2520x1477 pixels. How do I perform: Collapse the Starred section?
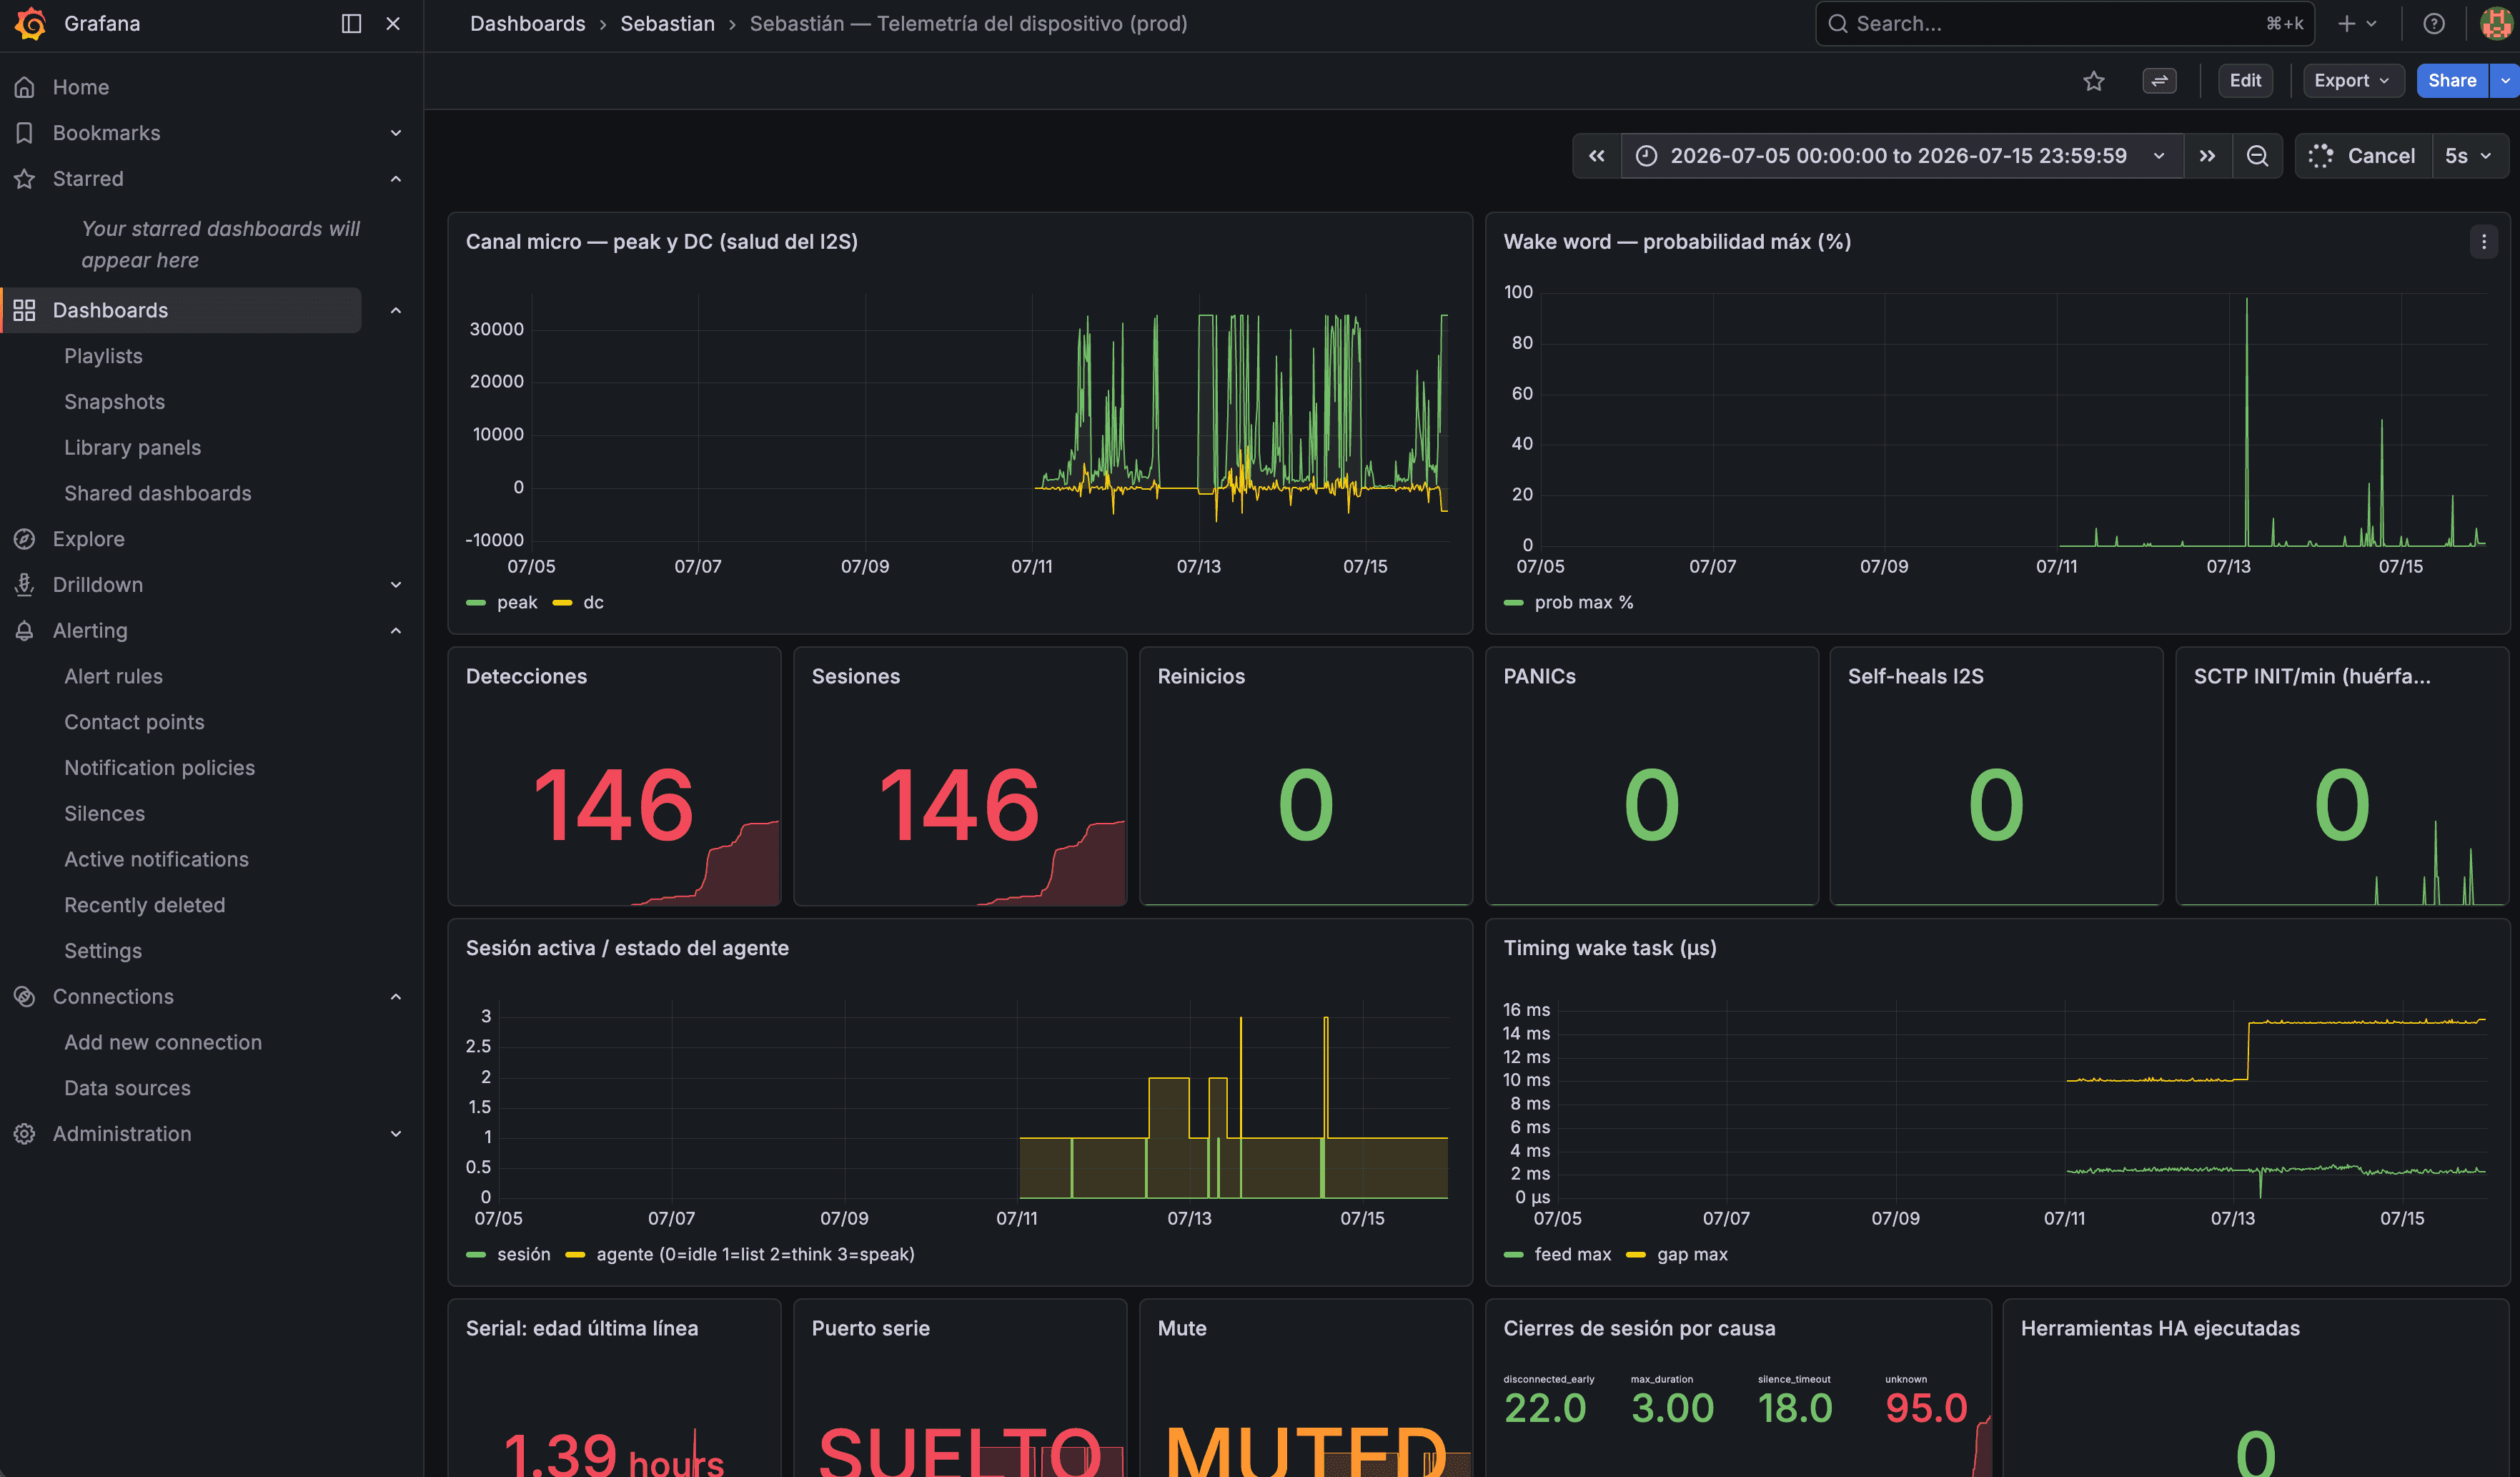tap(396, 179)
